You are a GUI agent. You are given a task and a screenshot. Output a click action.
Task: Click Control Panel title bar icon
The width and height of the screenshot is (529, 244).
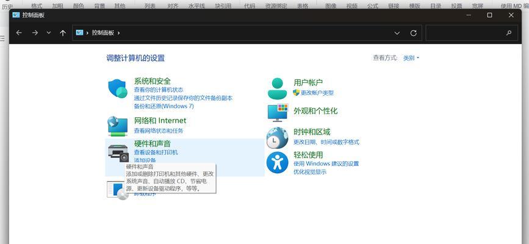coord(16,15)
